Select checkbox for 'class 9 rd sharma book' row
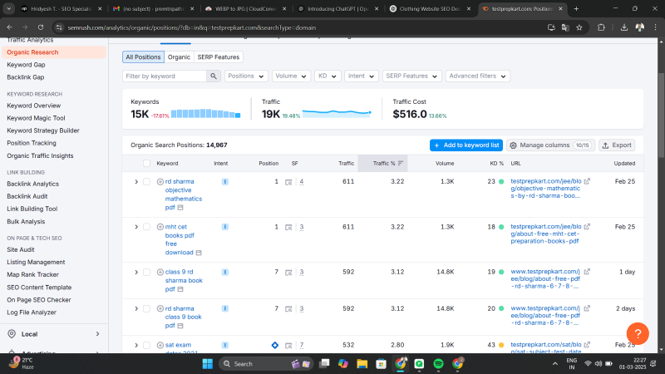The height and width of the screenshot is (374, 665). (x=147, y=271)
